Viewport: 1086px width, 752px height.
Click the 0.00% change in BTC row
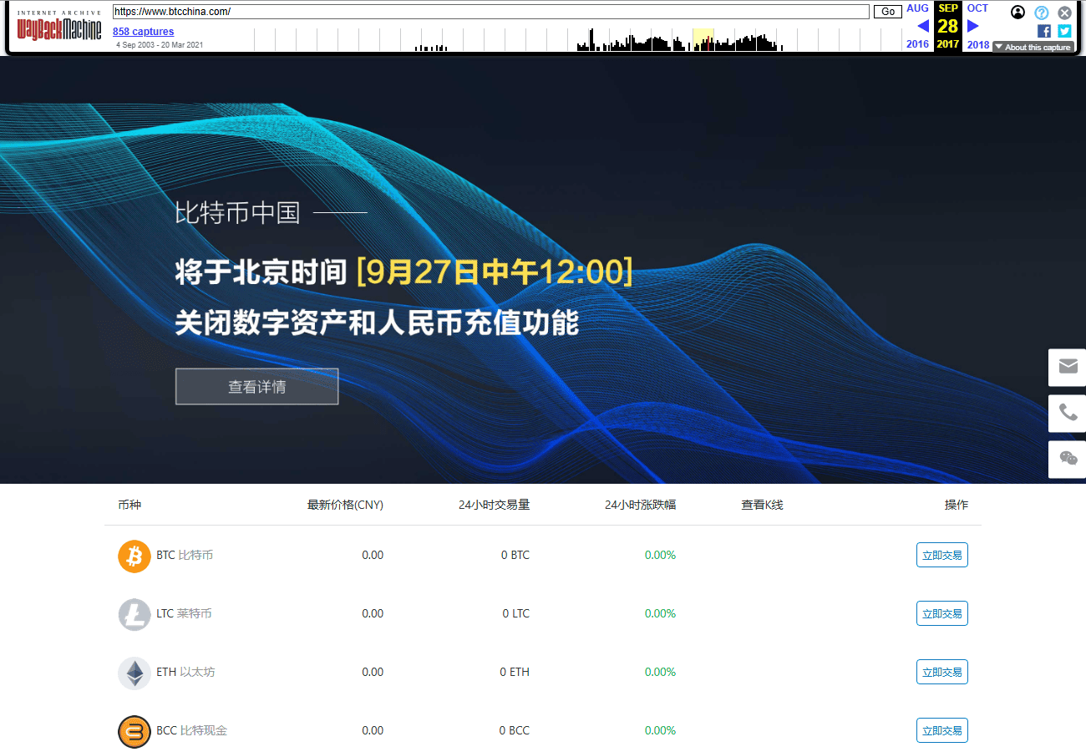(x=660, y=555)
